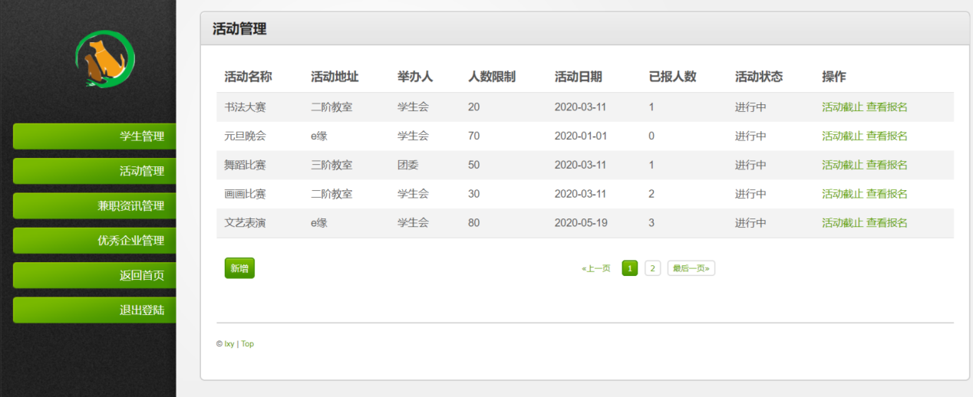Click the 操作 column header
Image resolution: width=973 pixels, height=397 pixels.
pos(834,77)
